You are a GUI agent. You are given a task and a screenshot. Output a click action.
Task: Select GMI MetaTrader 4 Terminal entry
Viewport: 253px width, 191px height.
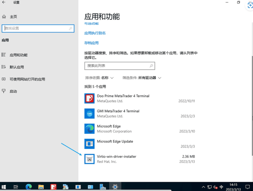tap(140, 113)
